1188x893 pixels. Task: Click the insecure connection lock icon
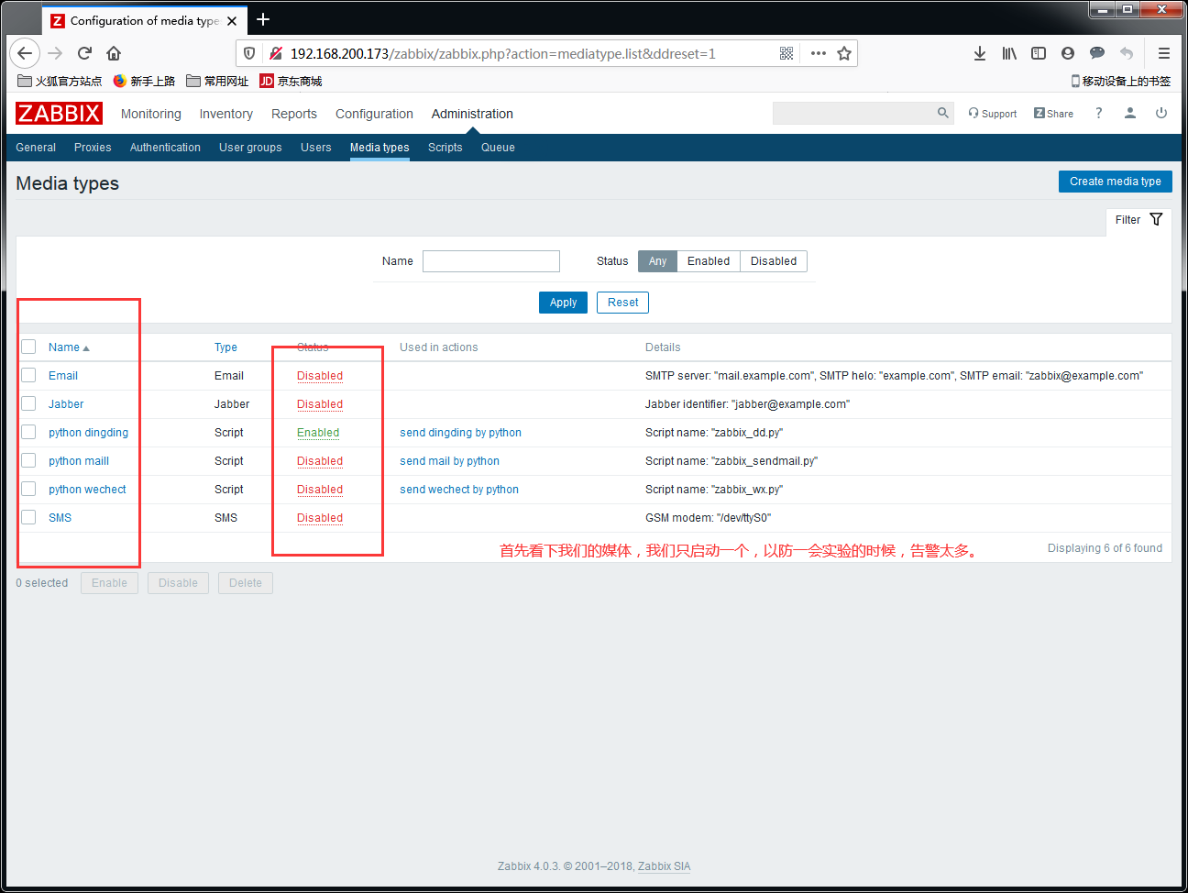(x=275, y=53)
